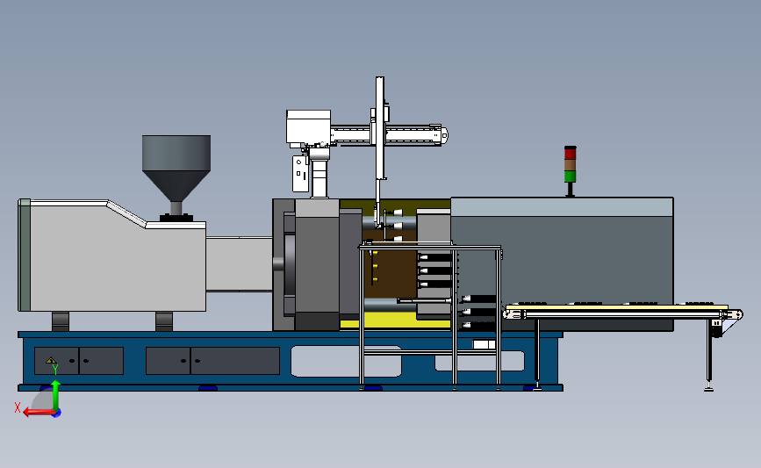This screenshot has width=761, height=468.
Task: Select the green end cap of injection unit
Action: [x=25, y=255]
